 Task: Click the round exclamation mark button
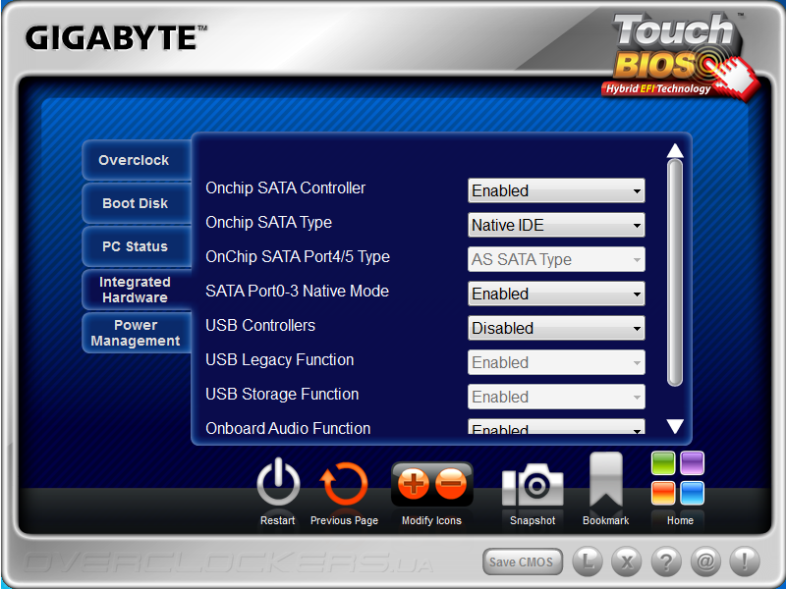[x=745, y=561]
